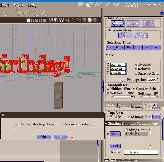This screenshot has width=164, height=162.
Task: Switch to the Model tab
Action: [111, 105]
